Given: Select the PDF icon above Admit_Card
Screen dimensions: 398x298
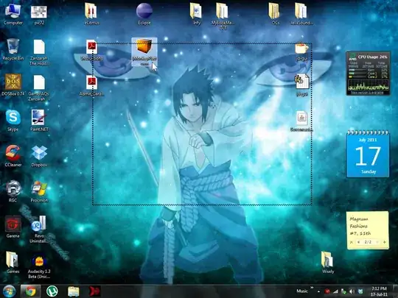Looking at the screenshot, I should (x=91, y=50).
